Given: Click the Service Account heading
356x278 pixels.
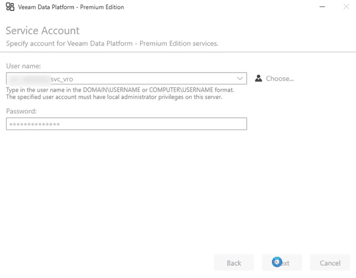Looking at the screenshot, I should (x=43, y=31).
